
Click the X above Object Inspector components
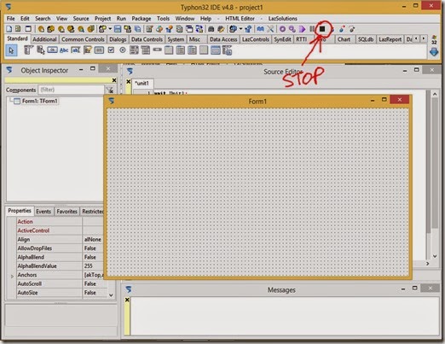pos(114,80)
